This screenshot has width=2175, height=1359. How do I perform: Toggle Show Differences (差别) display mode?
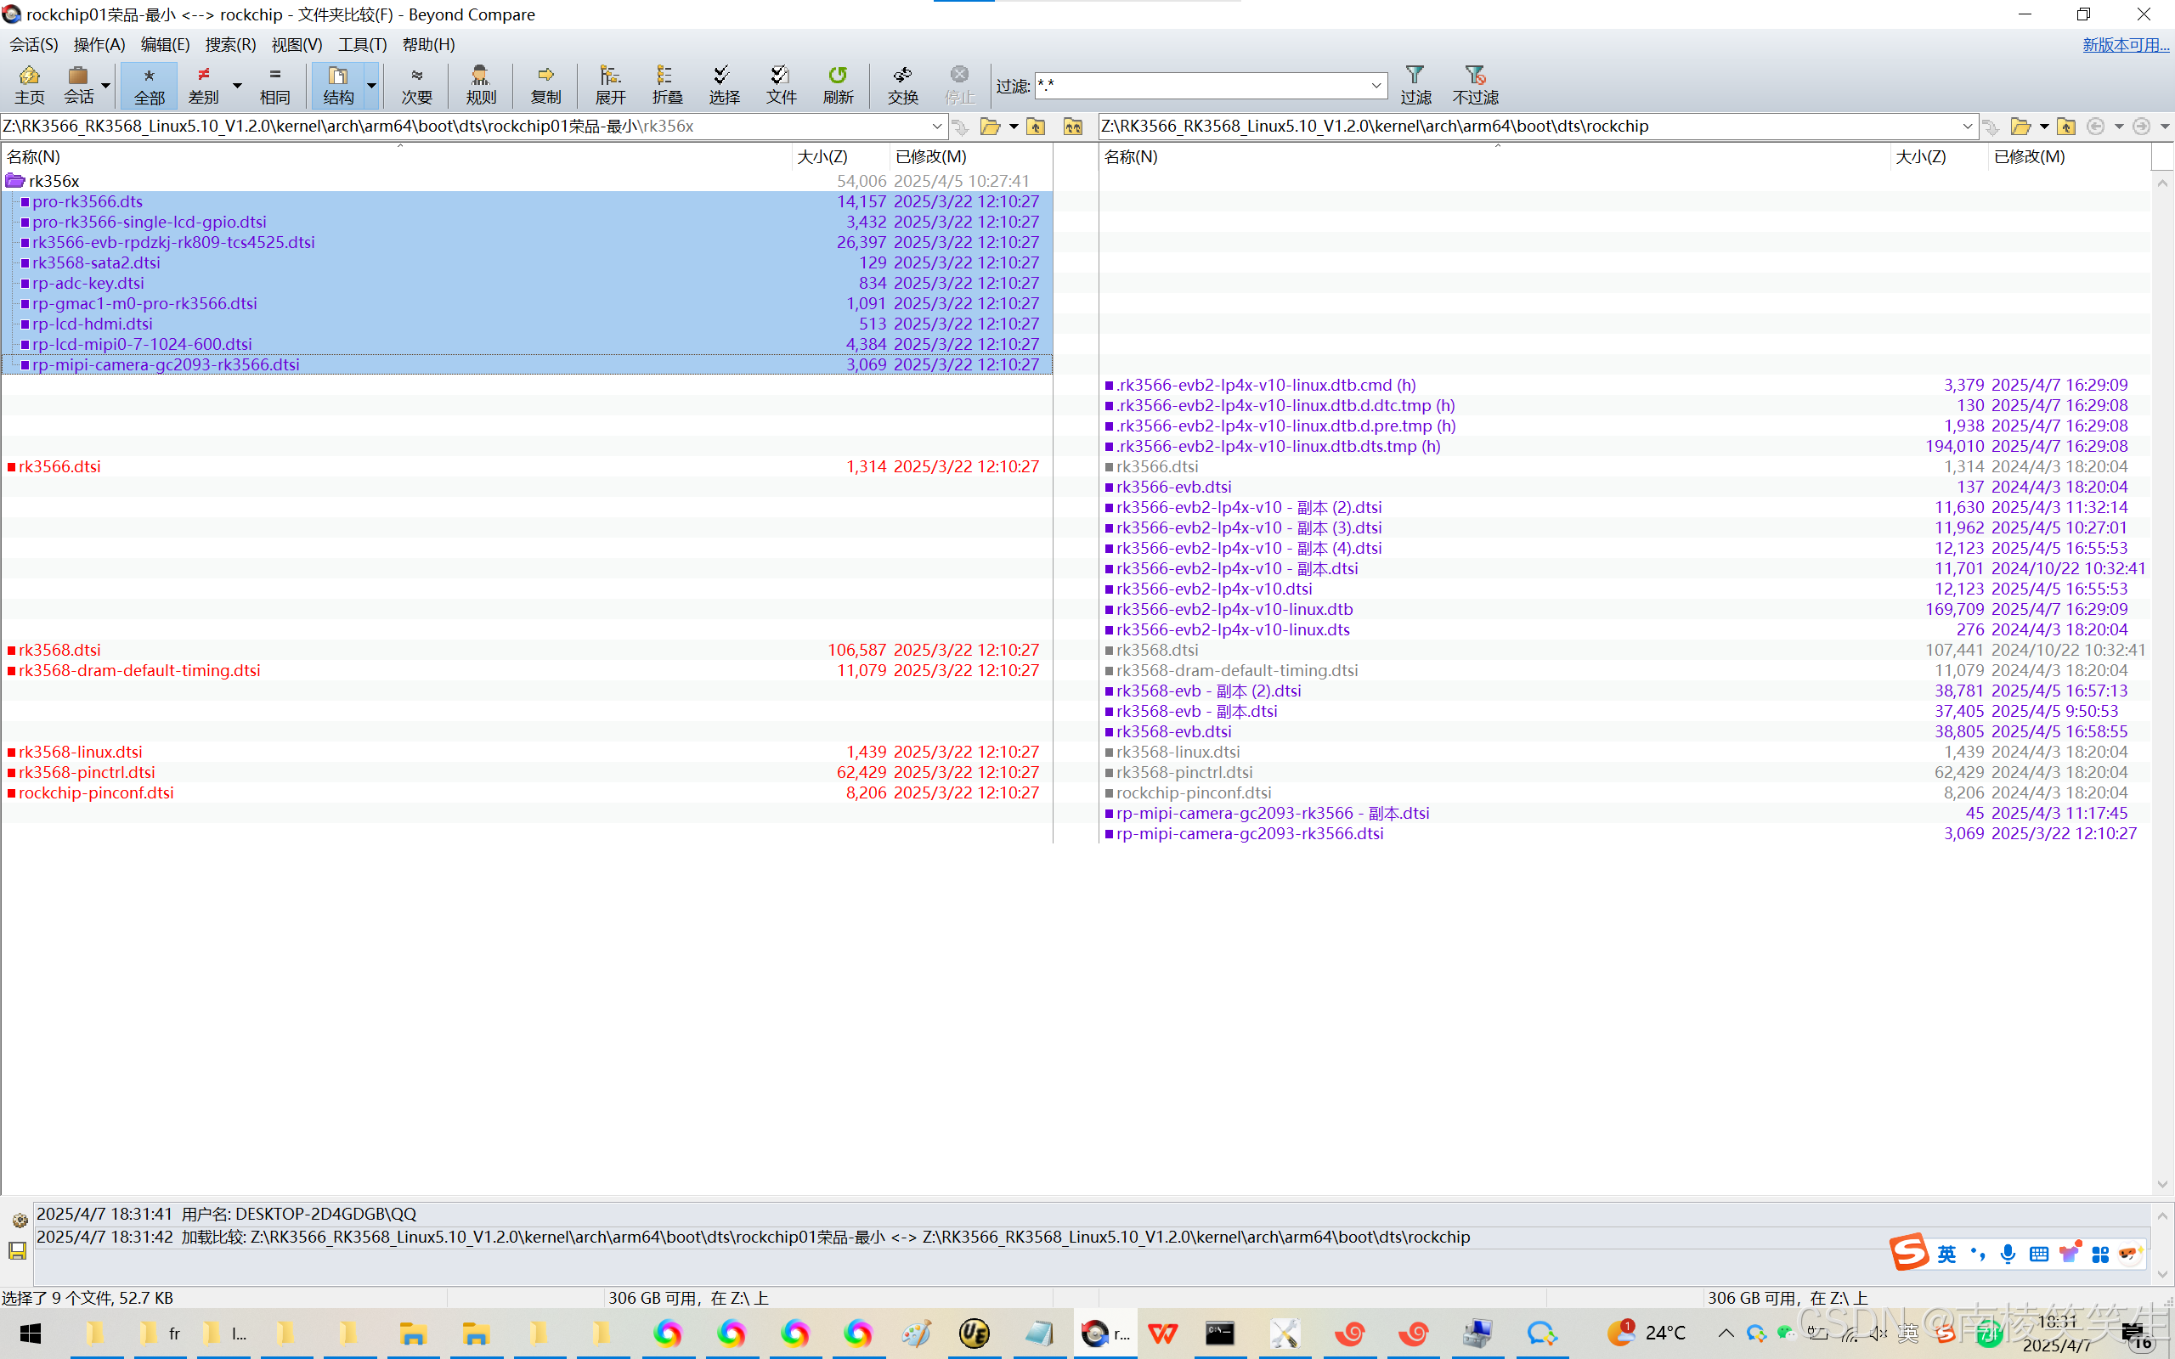204,84
